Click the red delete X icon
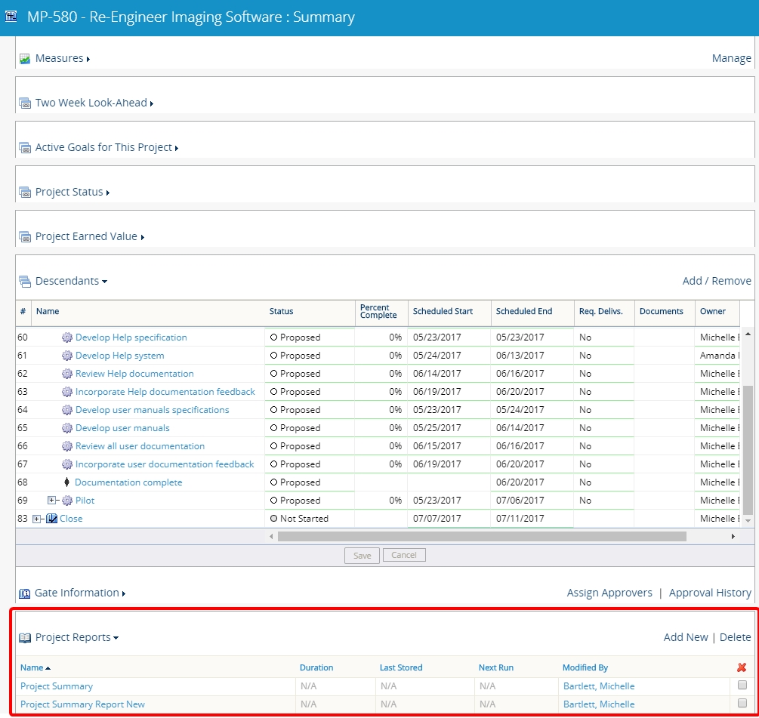This screenshot has width=759, height=718. (742, 667)
